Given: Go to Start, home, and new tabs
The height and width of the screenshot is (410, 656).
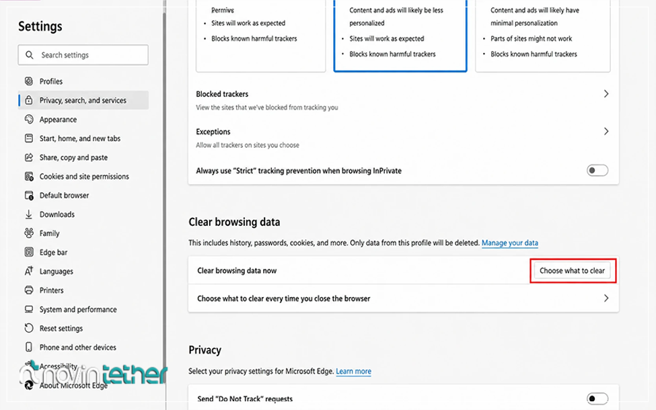Looking at the screenshot, I should coord(80,138).
